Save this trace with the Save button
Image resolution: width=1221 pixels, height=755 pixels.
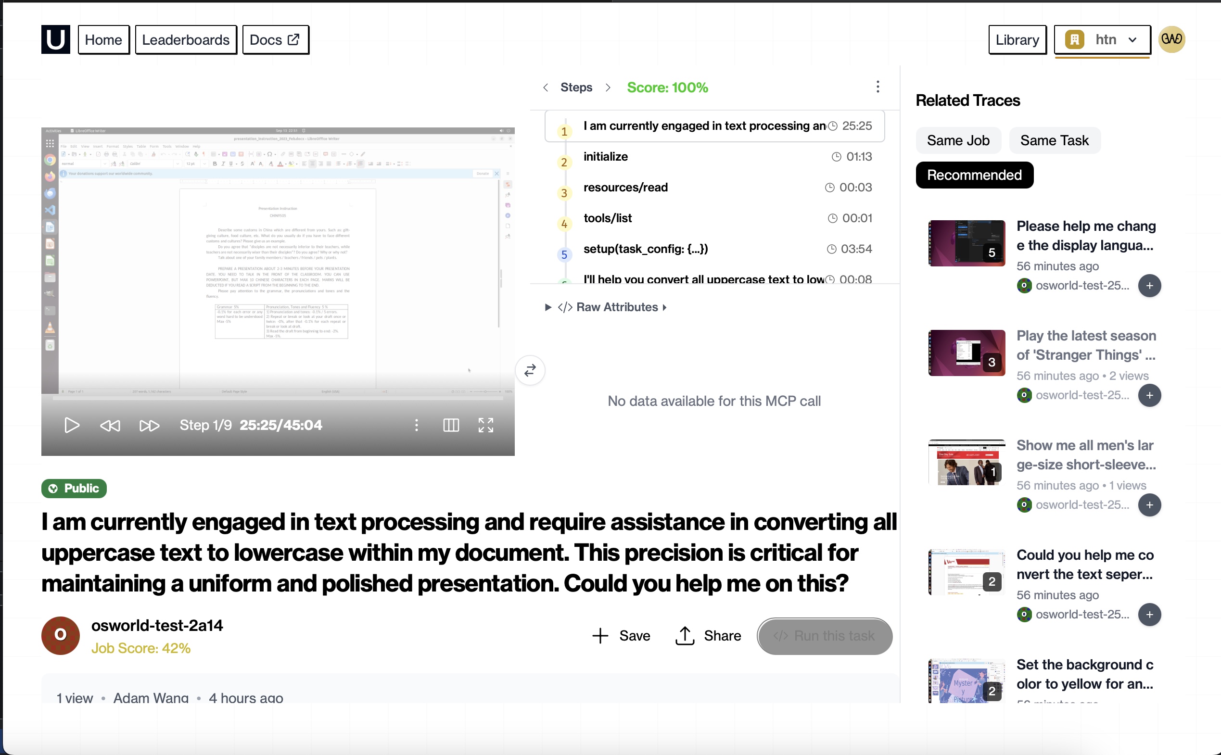point(621,636)
